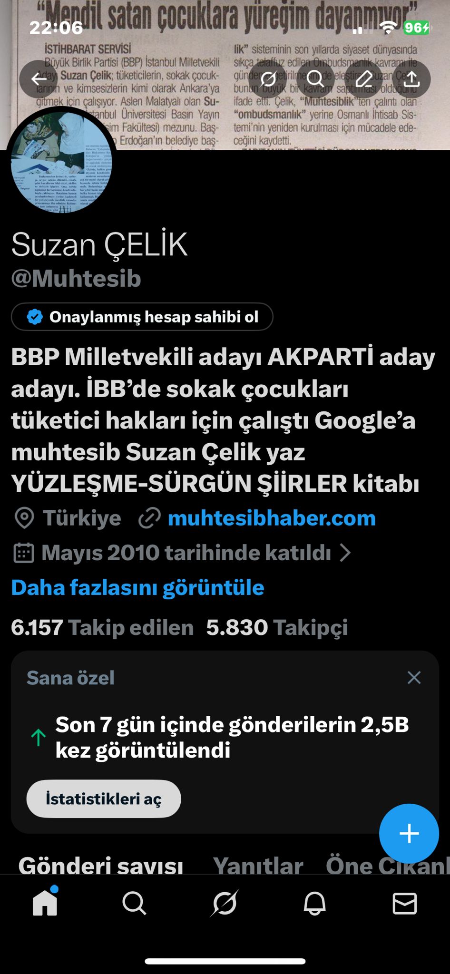Select the Gönderi sayısı tab

click(x=101, y=865)
